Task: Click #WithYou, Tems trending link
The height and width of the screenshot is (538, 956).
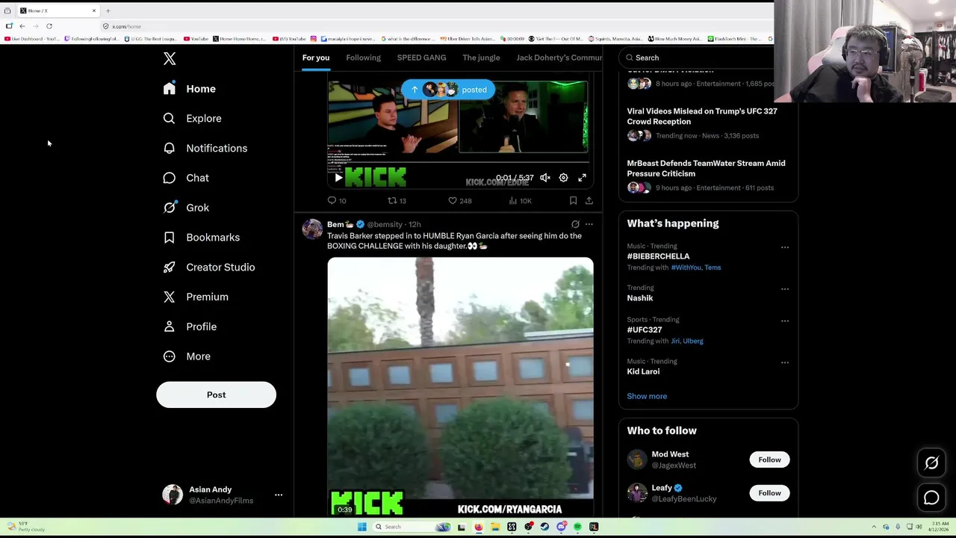Action: [x=696, y=268]
